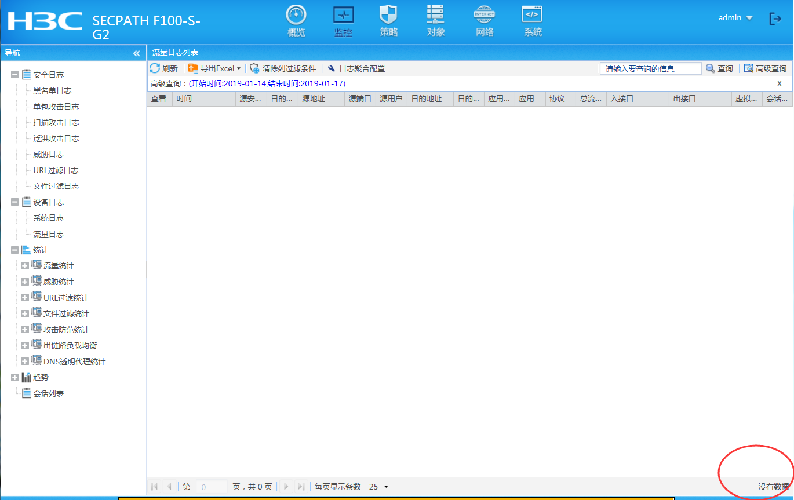Jump to the last page

[x=301, y=487]
